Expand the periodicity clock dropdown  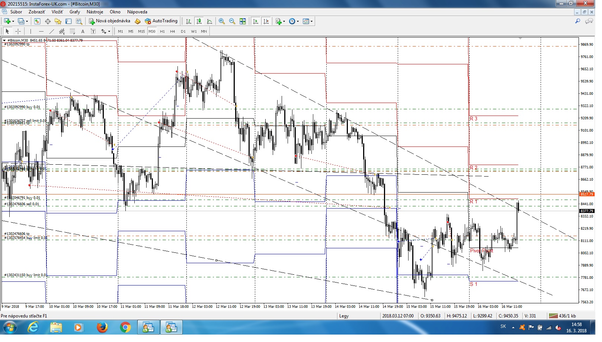tap(298, 22)
